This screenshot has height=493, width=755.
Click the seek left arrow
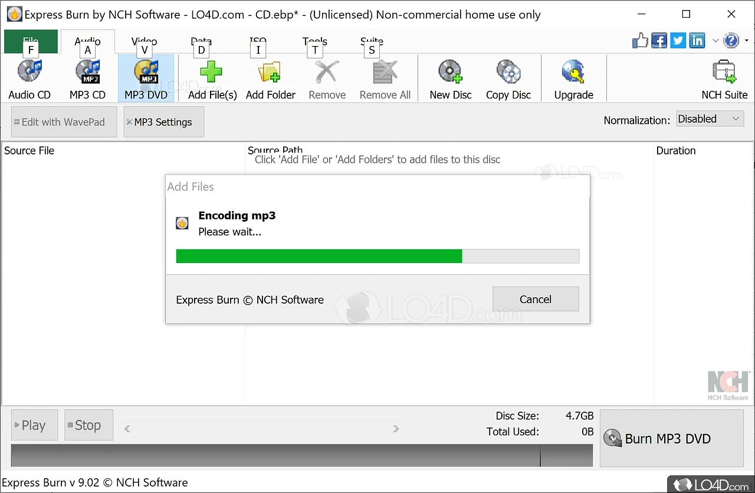point(127,429)
